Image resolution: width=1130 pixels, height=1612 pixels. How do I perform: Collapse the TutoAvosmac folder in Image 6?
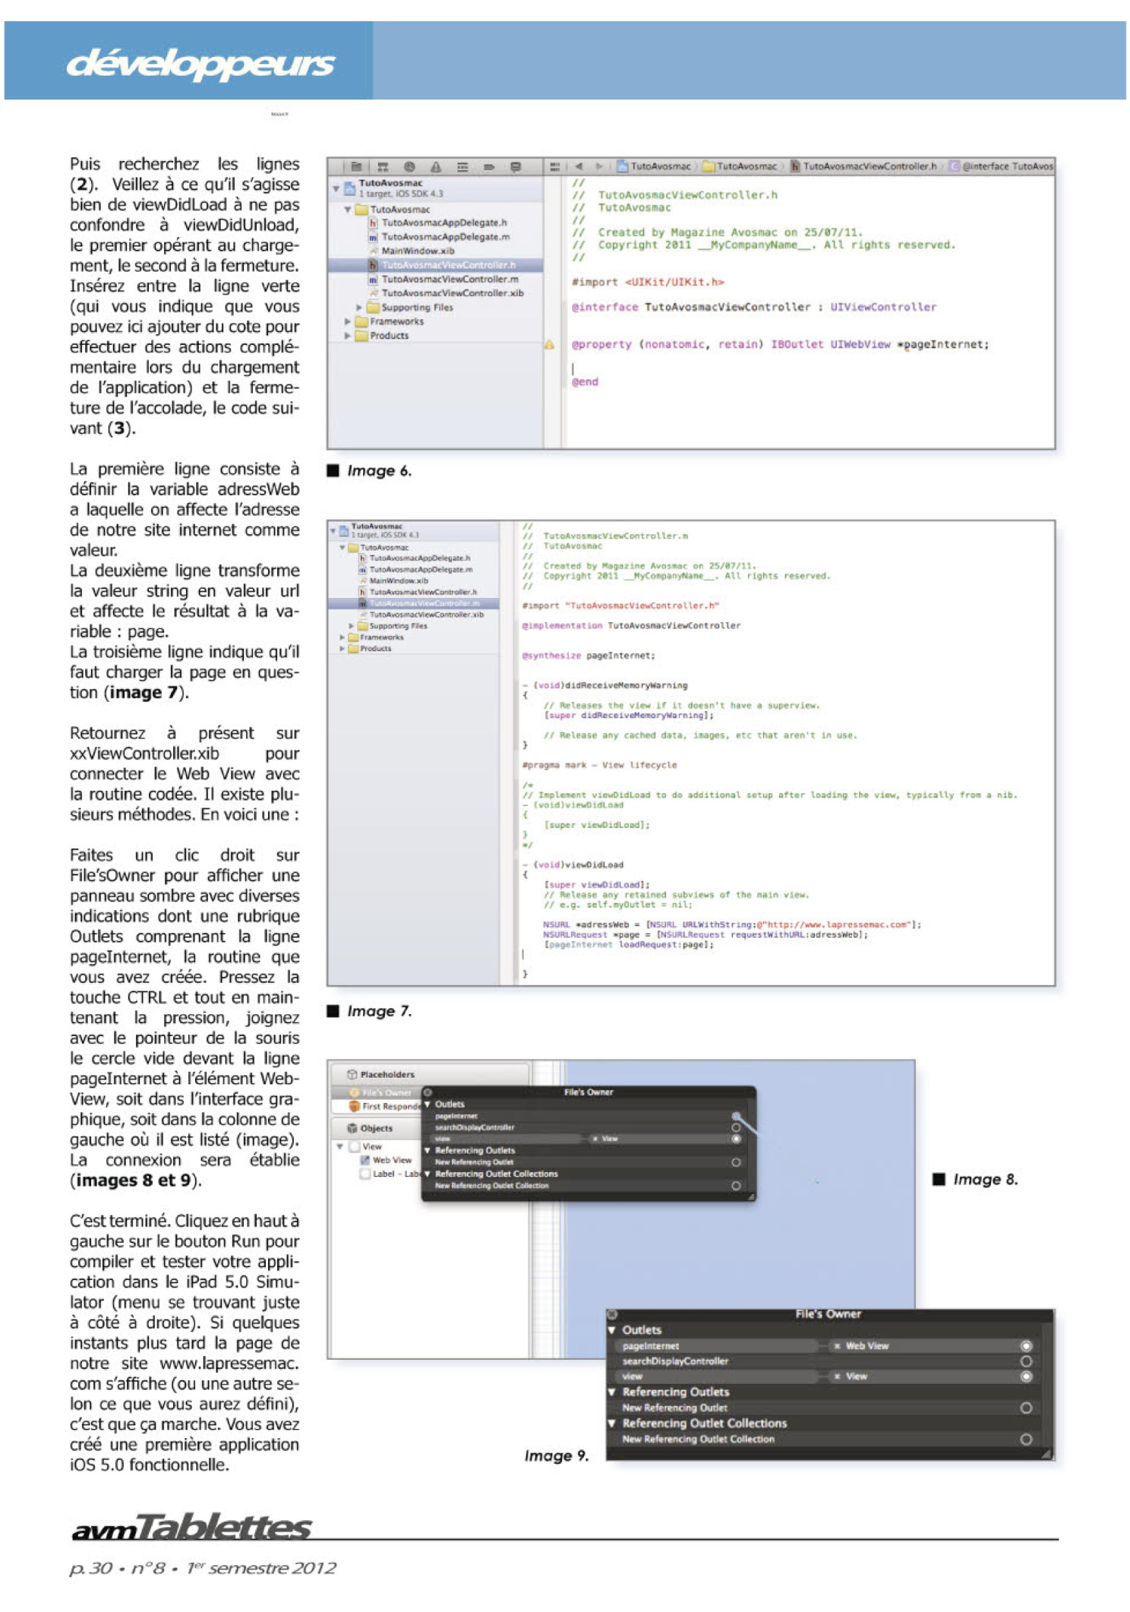coord(347,209)
